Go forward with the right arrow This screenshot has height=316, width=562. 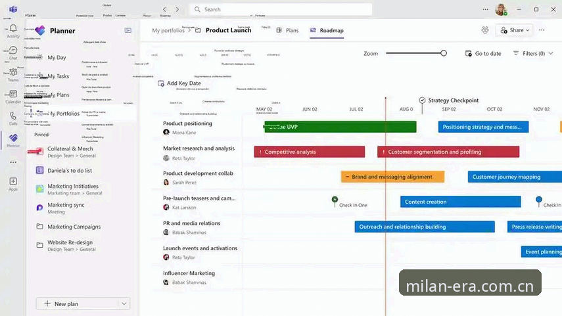pyautogui.click(x=177, y=9)
